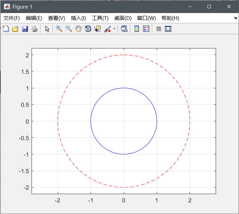Viewport: 239px width, 214px height.
Task: Open the 窗口(W) menu
Action: [x=146, y=18]
